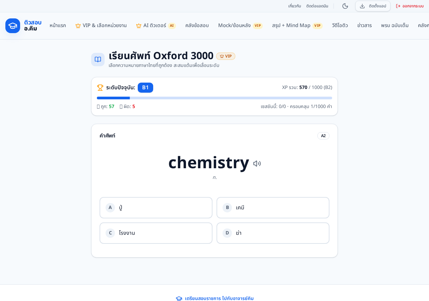
Task: Click the เกี่ยวกับ about link
Action: (295, 6)
